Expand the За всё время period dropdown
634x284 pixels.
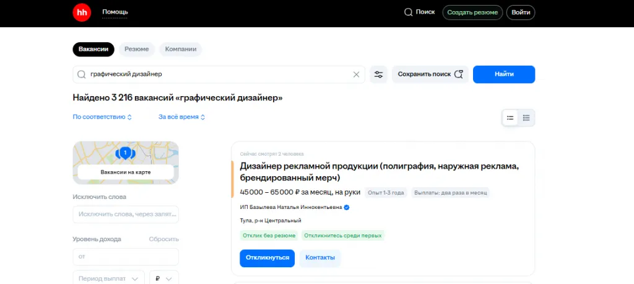[x=182, y=117]
